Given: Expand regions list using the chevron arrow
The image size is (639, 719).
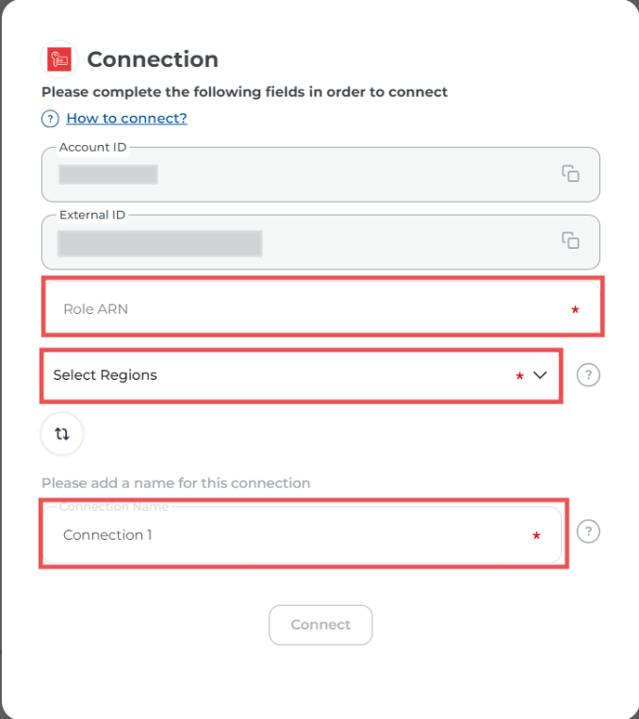Looking at the screenshot, I should point(540,375).
